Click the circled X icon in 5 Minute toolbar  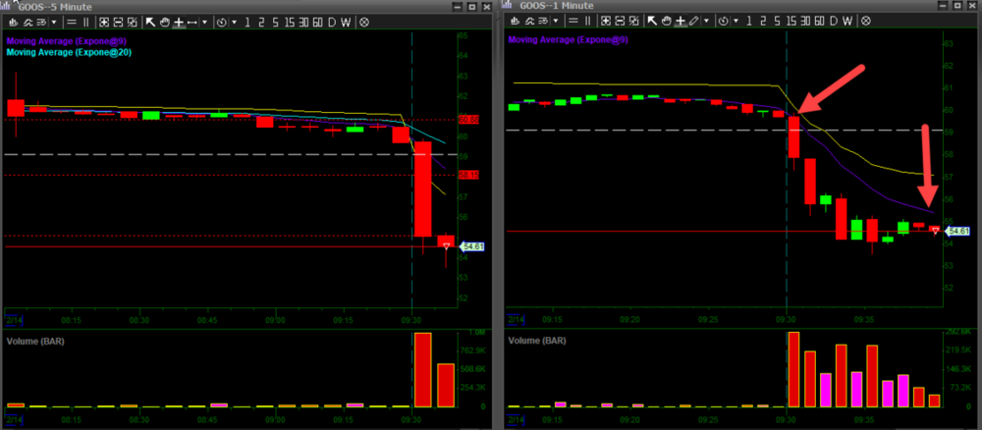coord(364,21)
